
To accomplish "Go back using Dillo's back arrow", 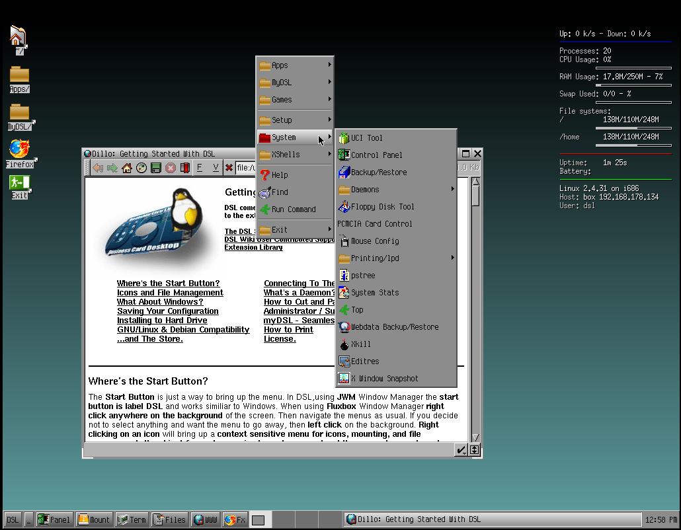I will [98, 168].
